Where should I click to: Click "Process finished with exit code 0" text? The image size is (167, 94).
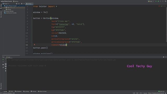[27, 66]
